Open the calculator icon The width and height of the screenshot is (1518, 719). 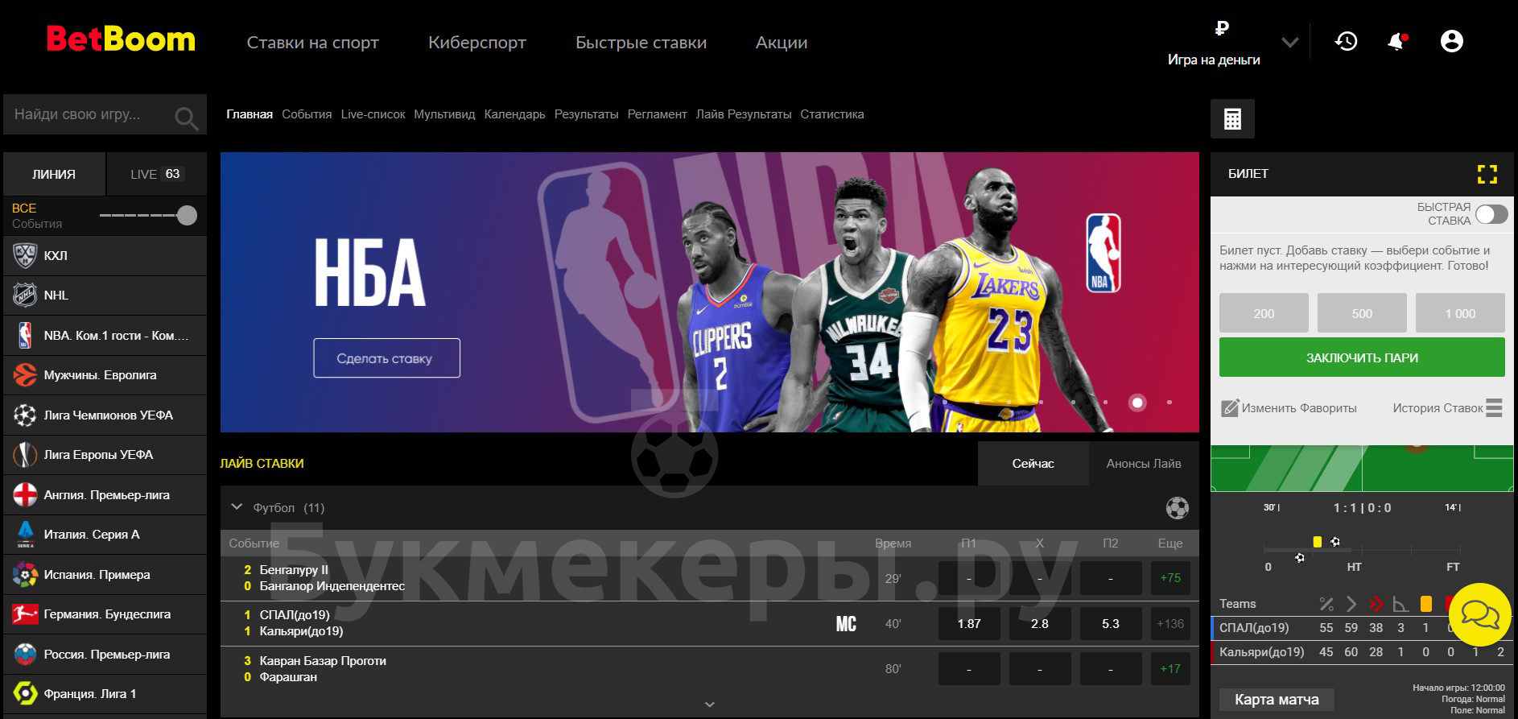point(1232,119)
